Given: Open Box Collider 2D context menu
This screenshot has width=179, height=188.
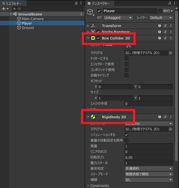Looking at the screenshot, I should [171, 38].
